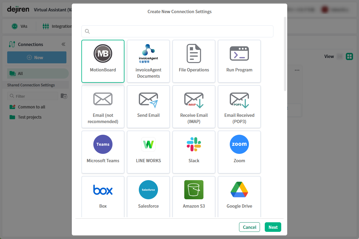Select the Receive Email (IMAP) icon

tap(194, 100)
